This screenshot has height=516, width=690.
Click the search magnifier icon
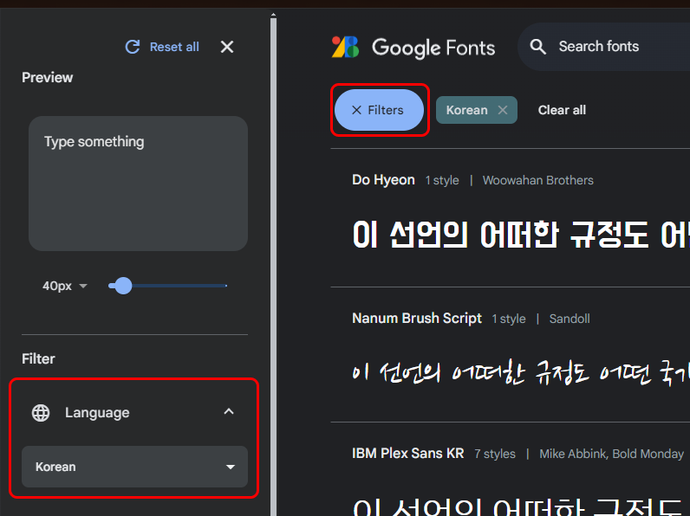537,47
